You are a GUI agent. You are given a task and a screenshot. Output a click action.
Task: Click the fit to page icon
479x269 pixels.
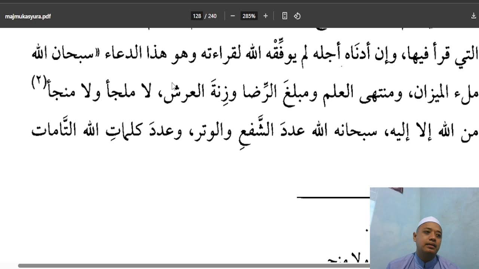tap(284, 16)
